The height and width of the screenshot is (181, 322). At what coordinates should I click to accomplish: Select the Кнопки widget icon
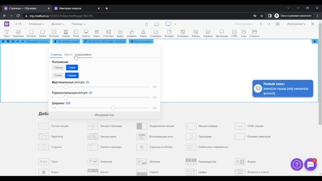pos(86,33)
